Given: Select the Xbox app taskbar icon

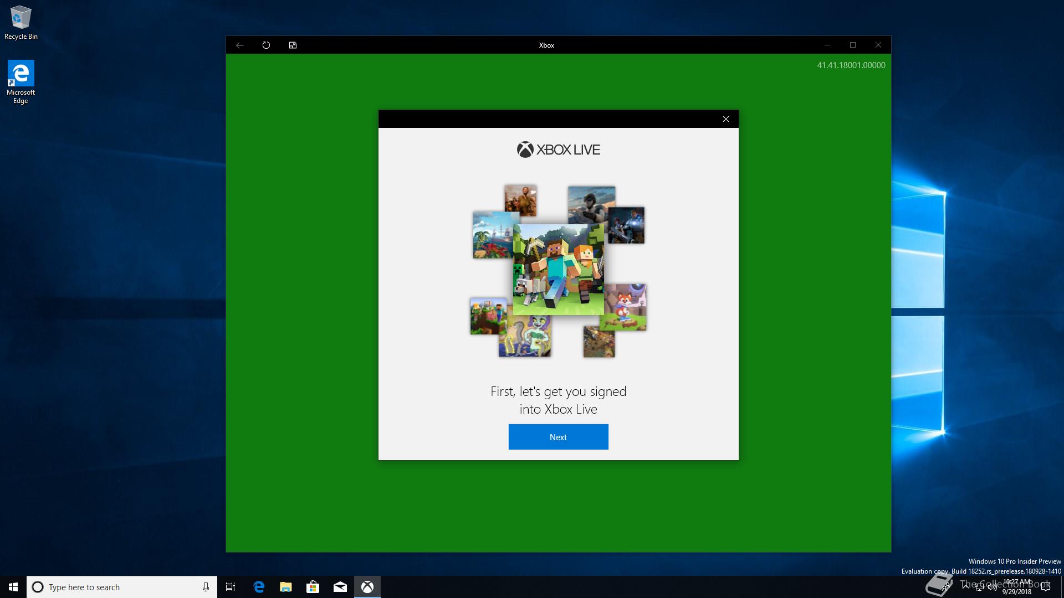Looking at the screenshot, I should point(367,587).
